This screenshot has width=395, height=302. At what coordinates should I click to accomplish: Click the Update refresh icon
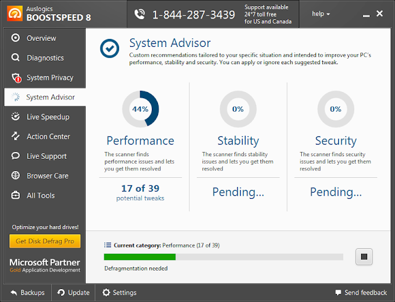pos(61,292)
